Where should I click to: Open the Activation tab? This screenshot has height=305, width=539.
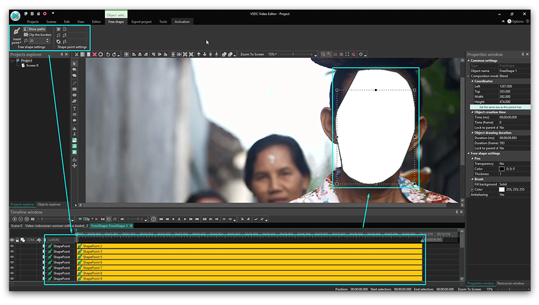[182, 22]
